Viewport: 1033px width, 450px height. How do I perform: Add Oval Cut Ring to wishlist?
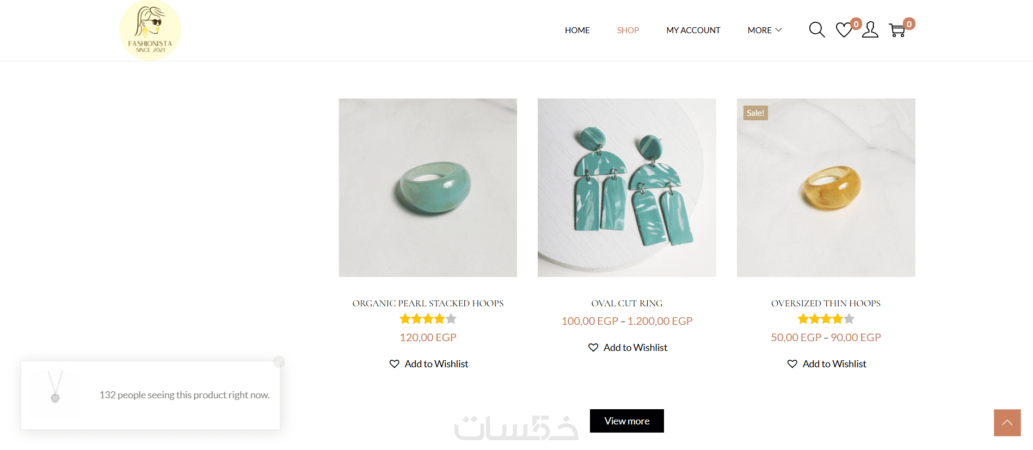(628, 347)
